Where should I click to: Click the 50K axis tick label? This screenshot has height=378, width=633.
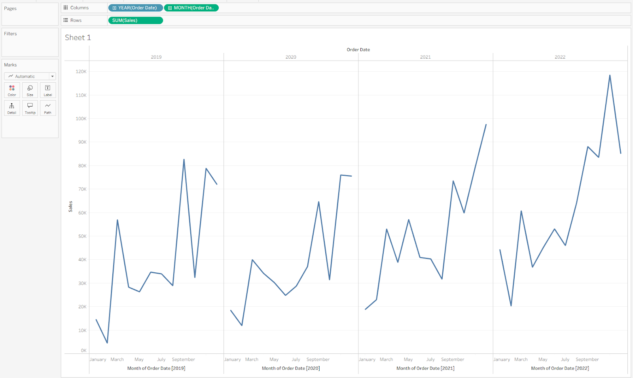tap(82, 236)
